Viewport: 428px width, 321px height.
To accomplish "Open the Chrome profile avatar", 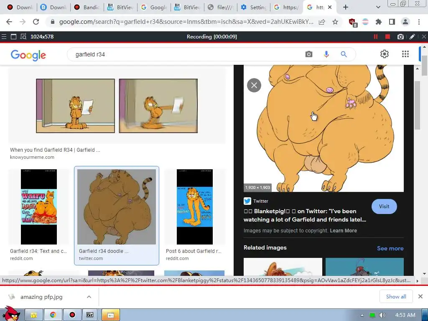I will pos(405,22).
